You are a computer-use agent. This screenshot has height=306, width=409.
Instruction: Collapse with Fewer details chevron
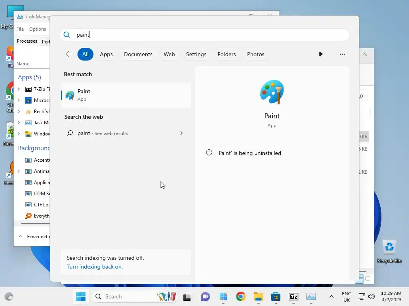20,236
